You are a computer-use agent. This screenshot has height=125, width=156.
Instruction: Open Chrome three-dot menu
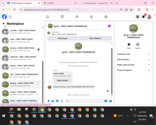(x=153, y=10)
